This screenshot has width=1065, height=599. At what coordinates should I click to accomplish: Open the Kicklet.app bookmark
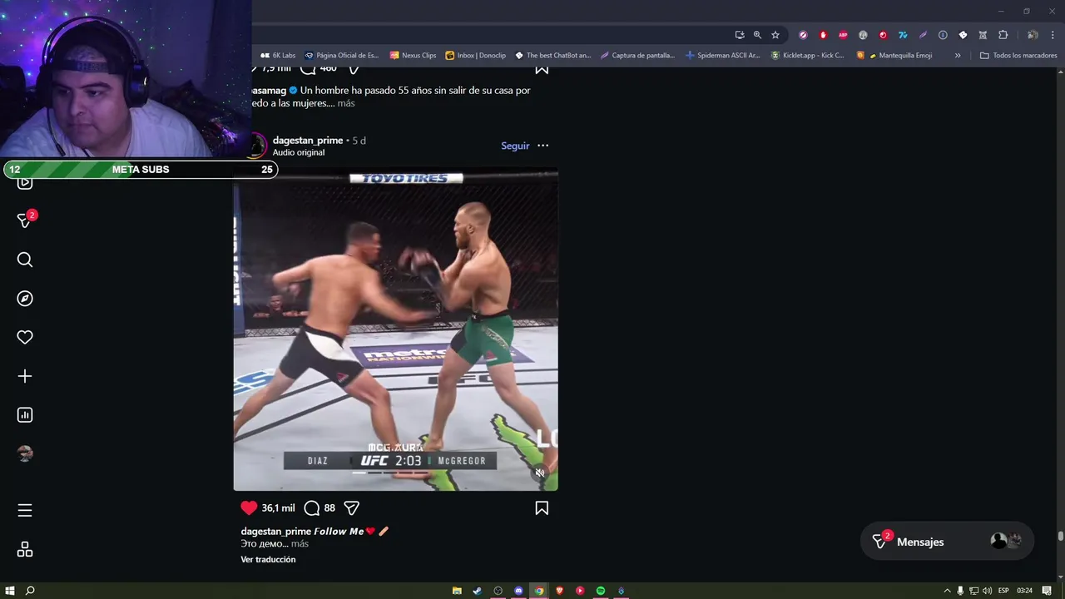(807, 56)
